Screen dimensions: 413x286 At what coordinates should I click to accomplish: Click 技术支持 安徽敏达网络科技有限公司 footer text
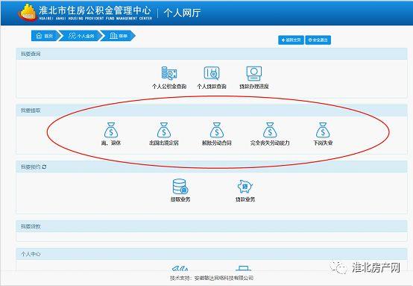point(212,278)
